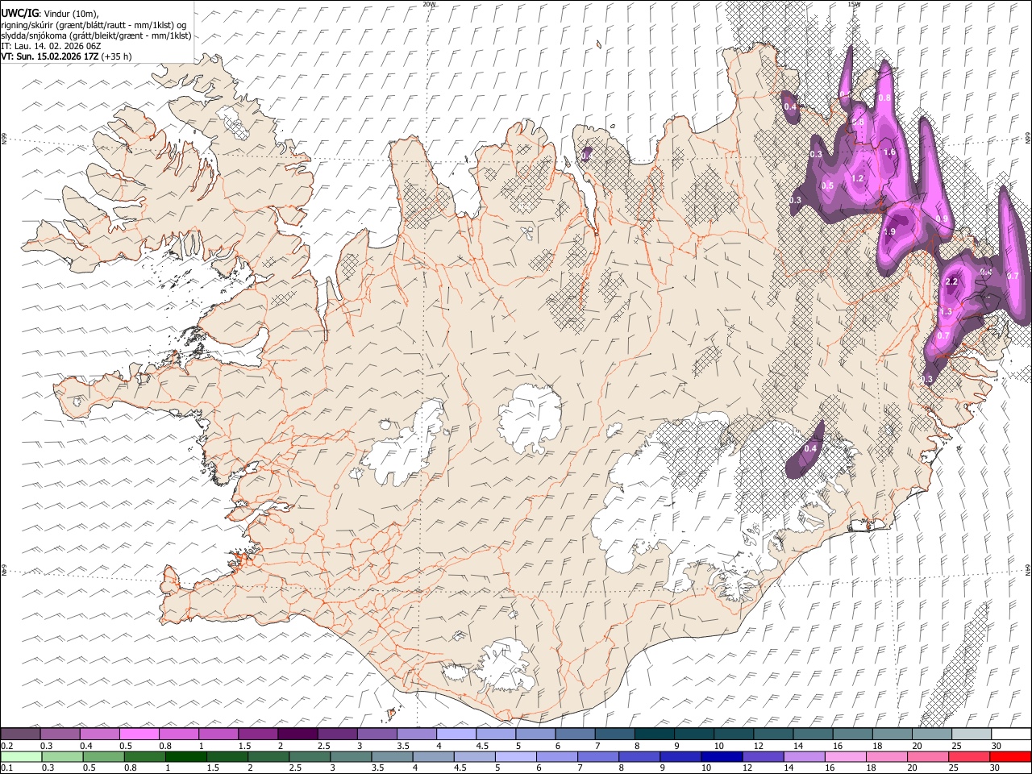Click the '0.9' snowfall value on the map
Screen dimensions: 1032x774
[942, 218]
